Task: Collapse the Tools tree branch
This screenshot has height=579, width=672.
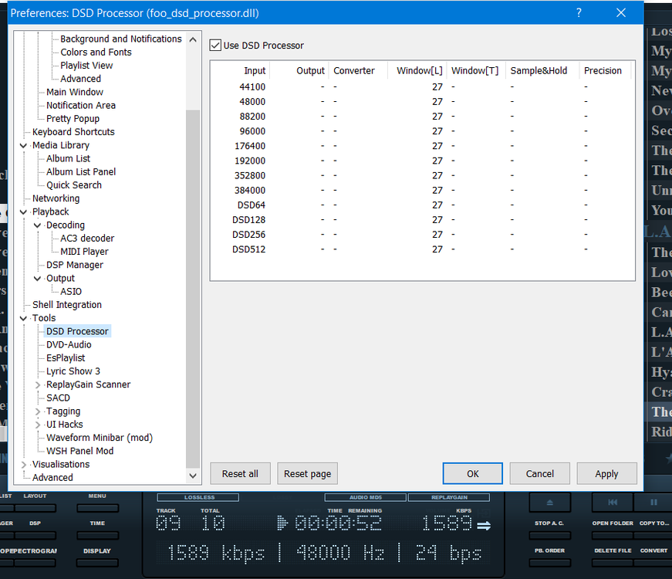Action: coord(23,317)
